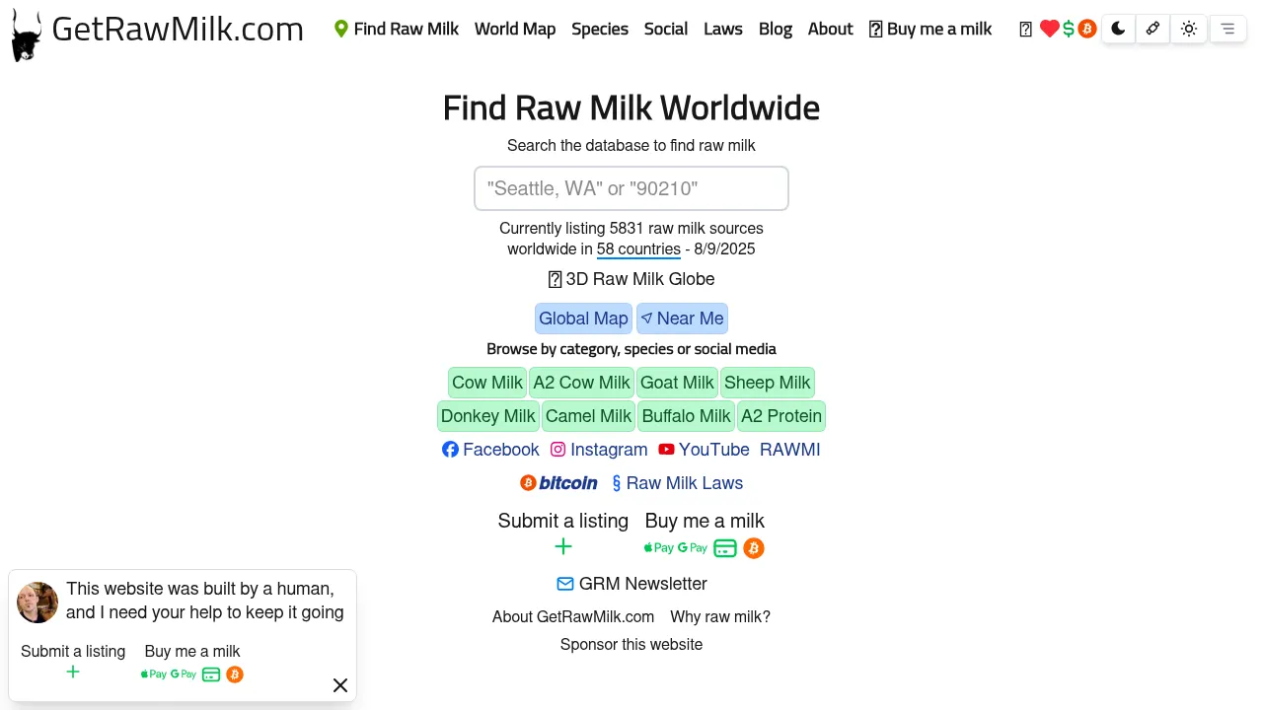Open the 58 countries link
Screen dimensions: 1263x710
pos(638,248)
